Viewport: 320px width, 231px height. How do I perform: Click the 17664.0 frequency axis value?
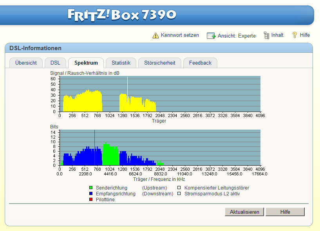tap(259, 174)
